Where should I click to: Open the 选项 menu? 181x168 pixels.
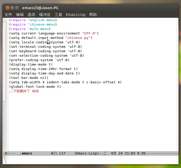[x=31, y=15]
